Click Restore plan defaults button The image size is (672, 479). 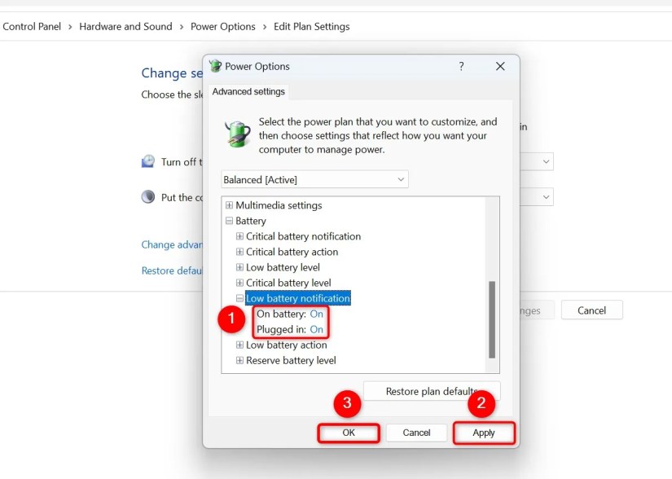click(x=432, y=391)
